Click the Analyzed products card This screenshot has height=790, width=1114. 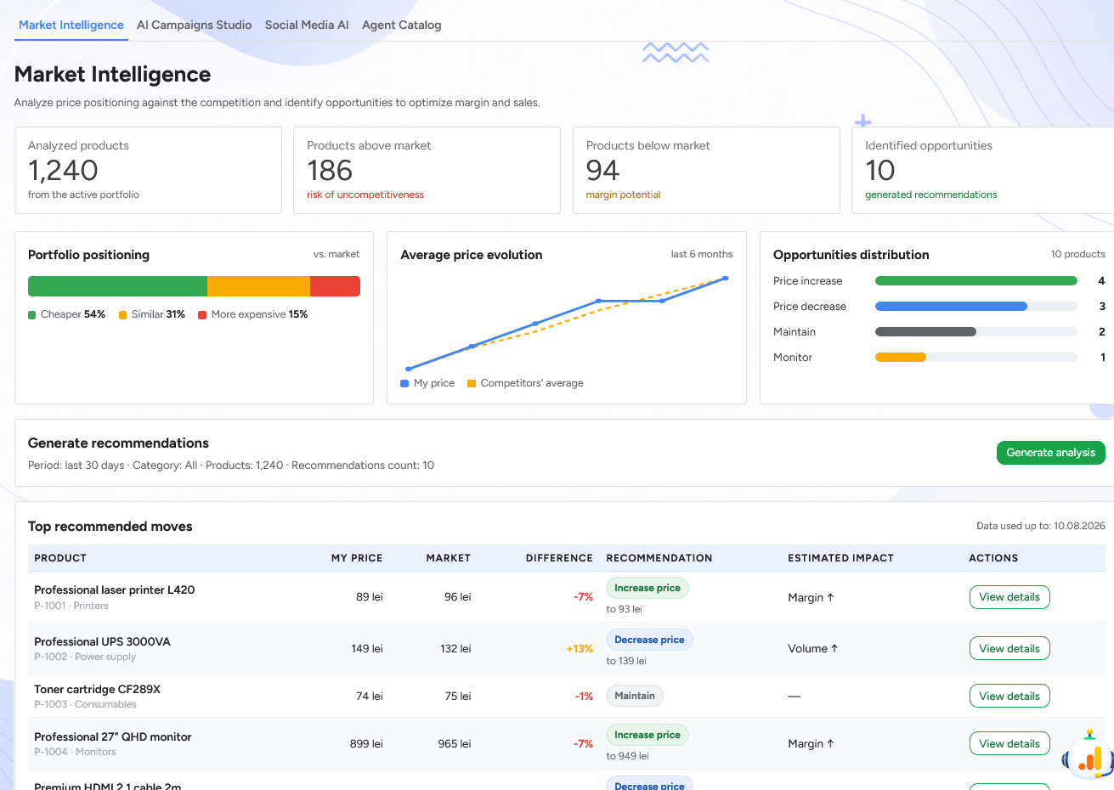(x=148, y=171)
